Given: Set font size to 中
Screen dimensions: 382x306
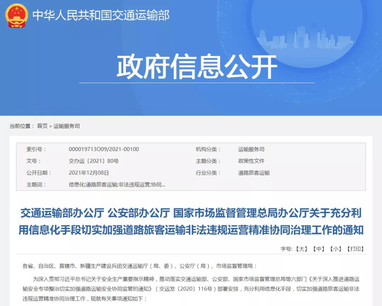Looking at the screenshot, I should [318, 249].
